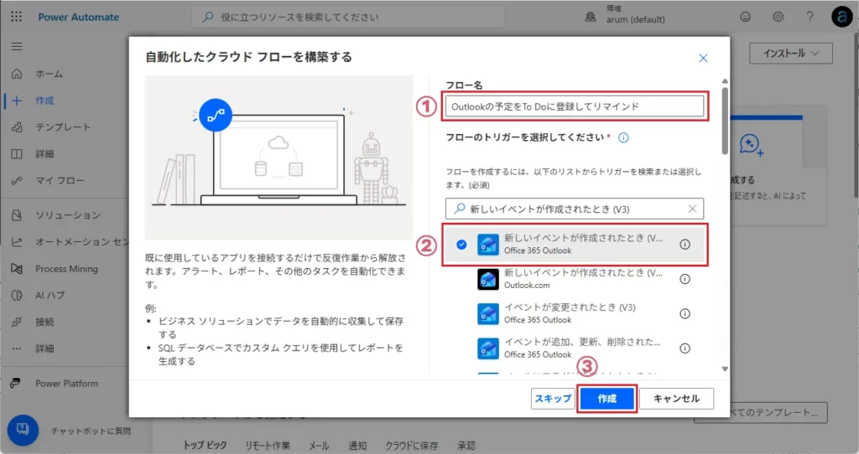Viewport: 859px width, 454px height.
Task: Open the ホーム menu item
Action: tap(49, 74)
